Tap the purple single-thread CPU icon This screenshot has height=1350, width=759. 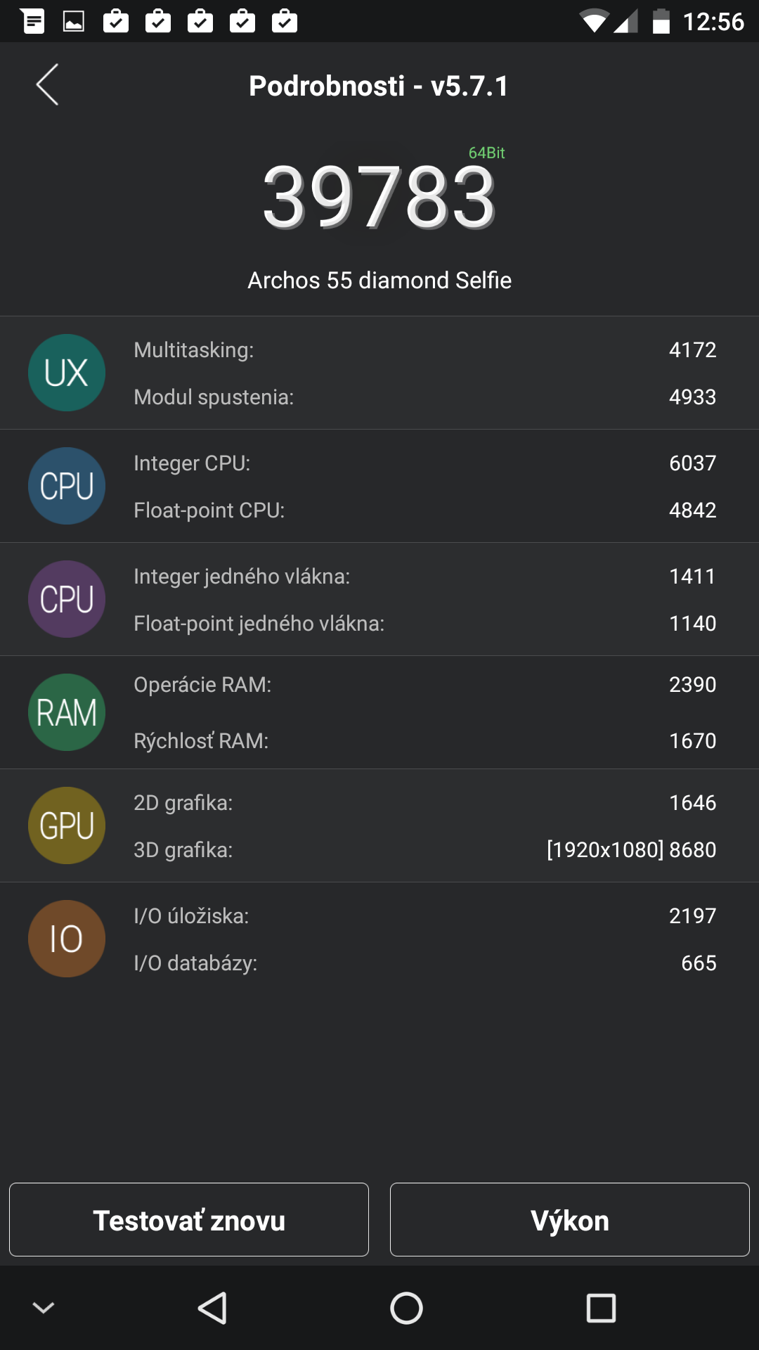point(67,599)
